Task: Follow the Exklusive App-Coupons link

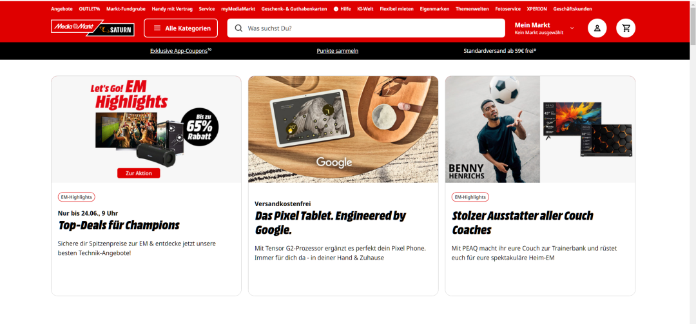Action: pos(180,51)
